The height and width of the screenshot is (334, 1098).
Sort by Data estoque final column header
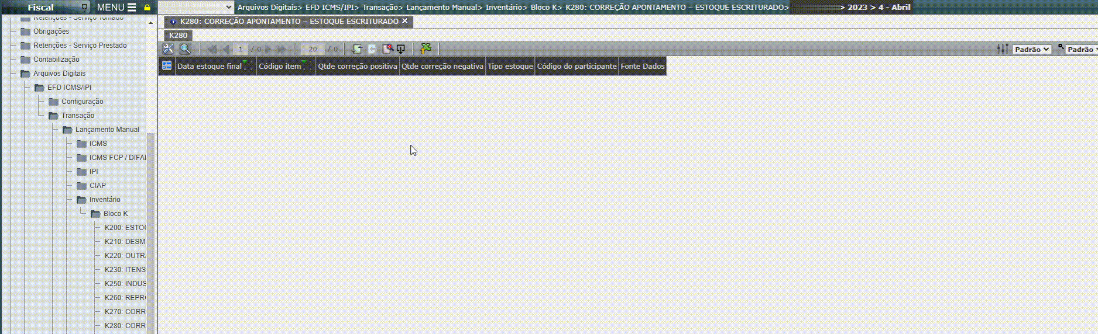210,67
